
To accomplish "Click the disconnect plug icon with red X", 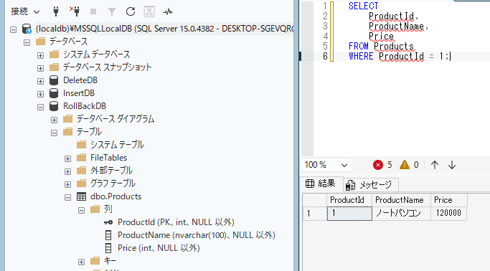I will [75, 11].
